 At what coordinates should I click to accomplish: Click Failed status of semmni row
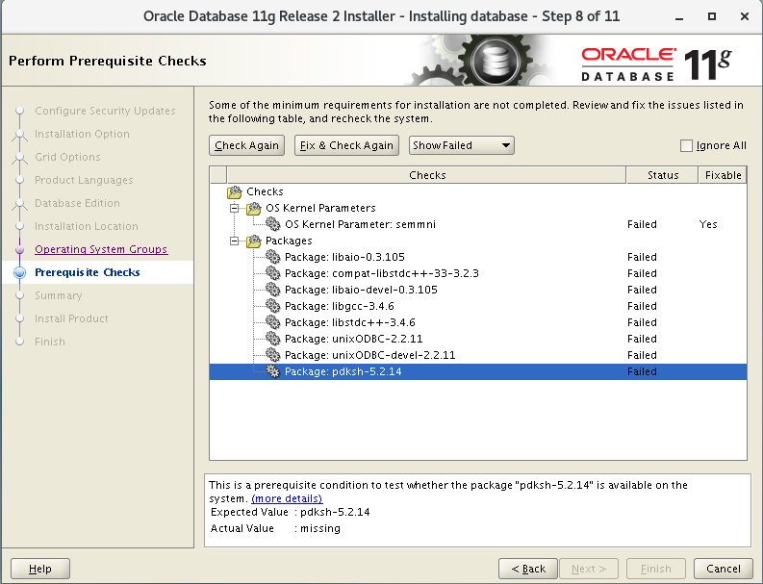(x=642, y=224)
